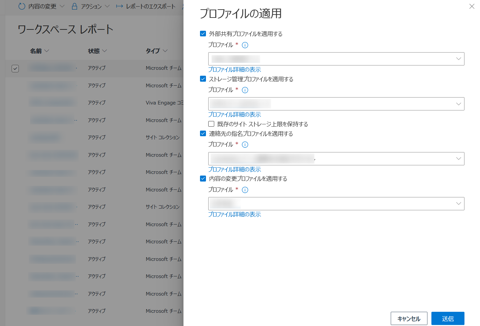
Task: Click the キャンセル button
Action: point(409,318)
